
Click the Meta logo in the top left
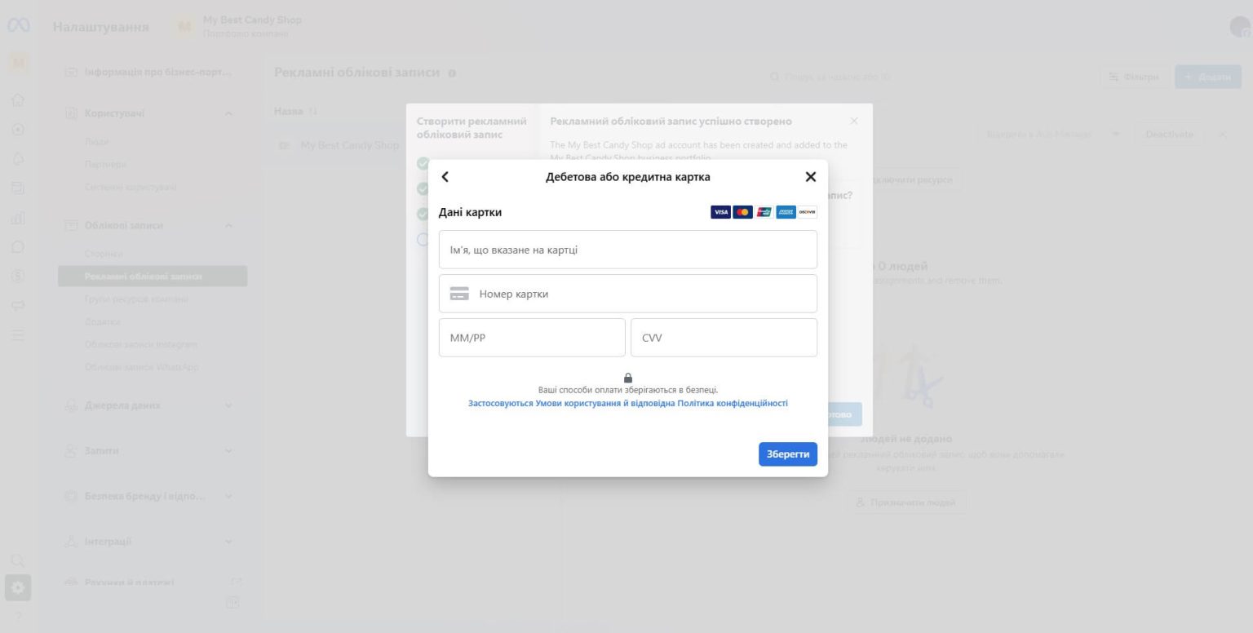point(18,25)
